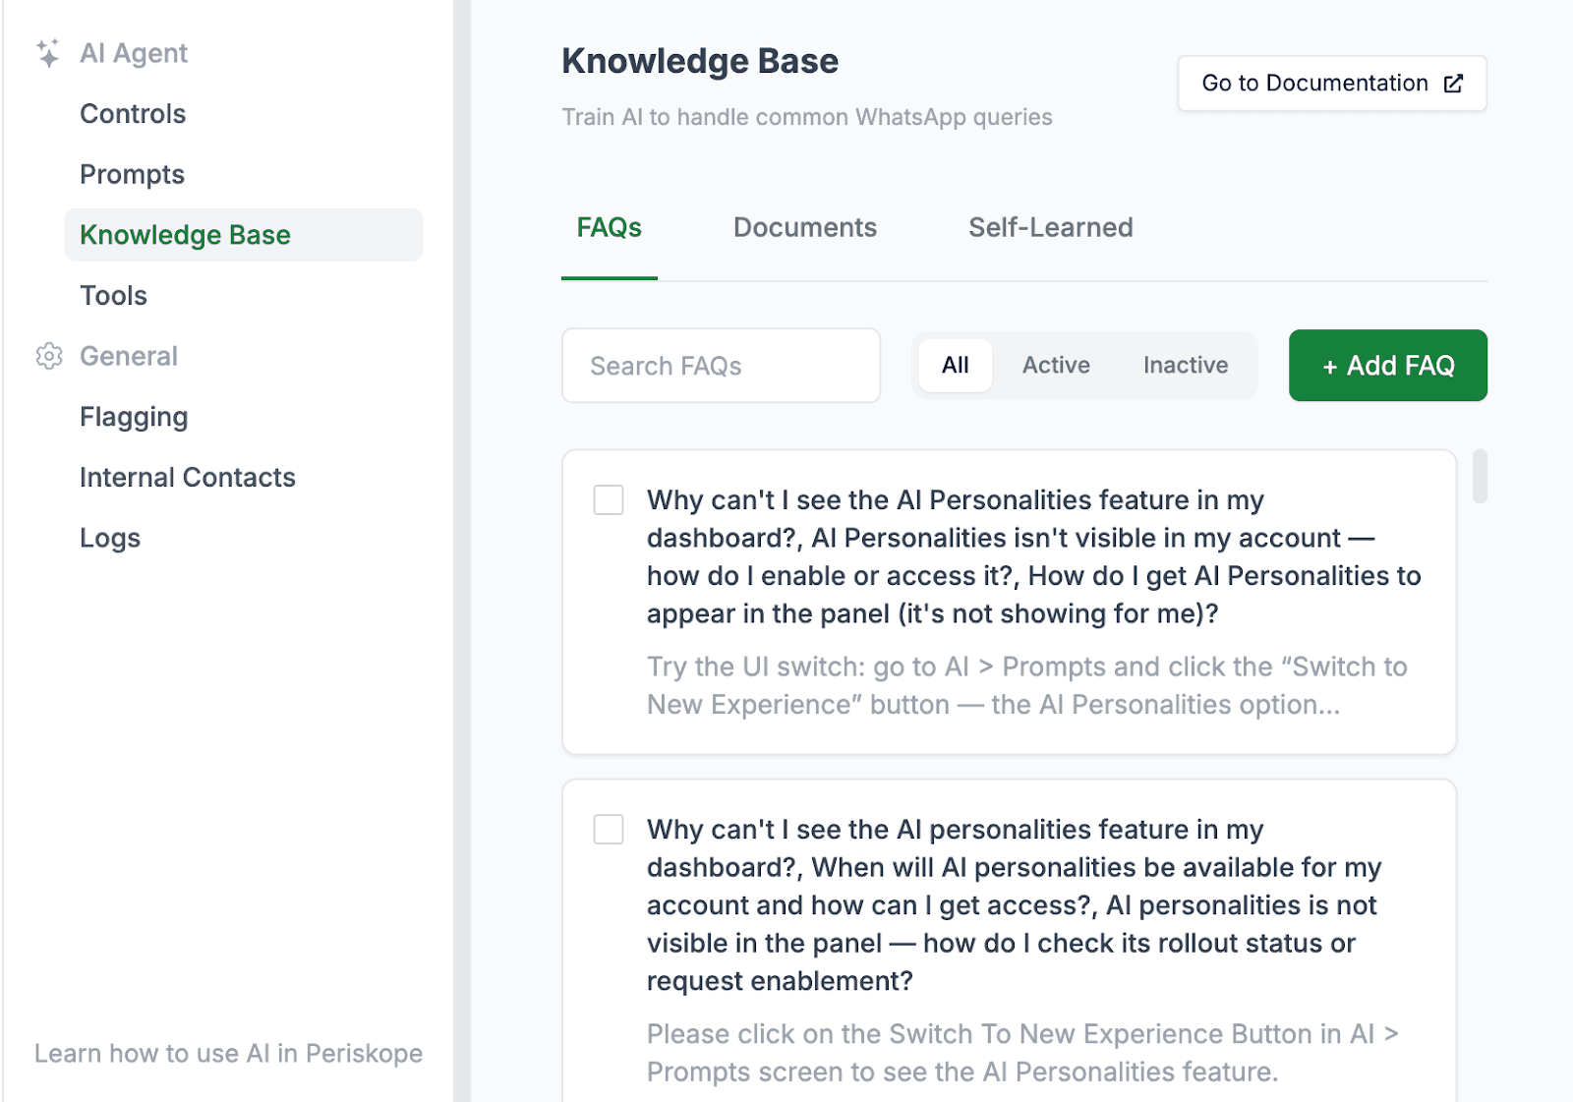1573x1102 pixels.
Task: Select the Inactive FAQ filter
Action: click(1185, 365)
